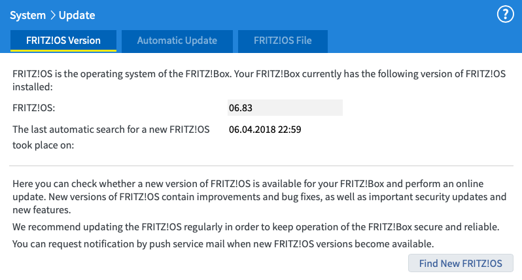The height and width of the screenshot is (280, 522).
Task: Click the 06.04.2018 22:59 search date
Action: [265, 129]
